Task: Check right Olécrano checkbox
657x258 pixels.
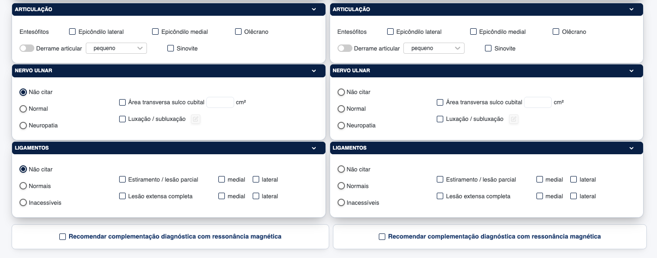Action: point(556,31)
